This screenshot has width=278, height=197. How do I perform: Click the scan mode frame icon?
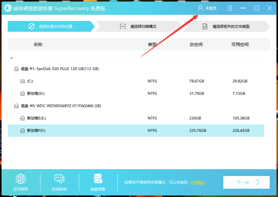pyautogui.click(x=123, y=26)
